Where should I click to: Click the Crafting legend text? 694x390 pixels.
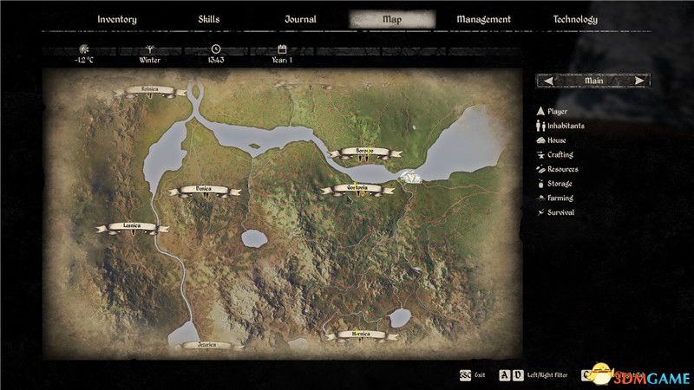coord(560,155)
